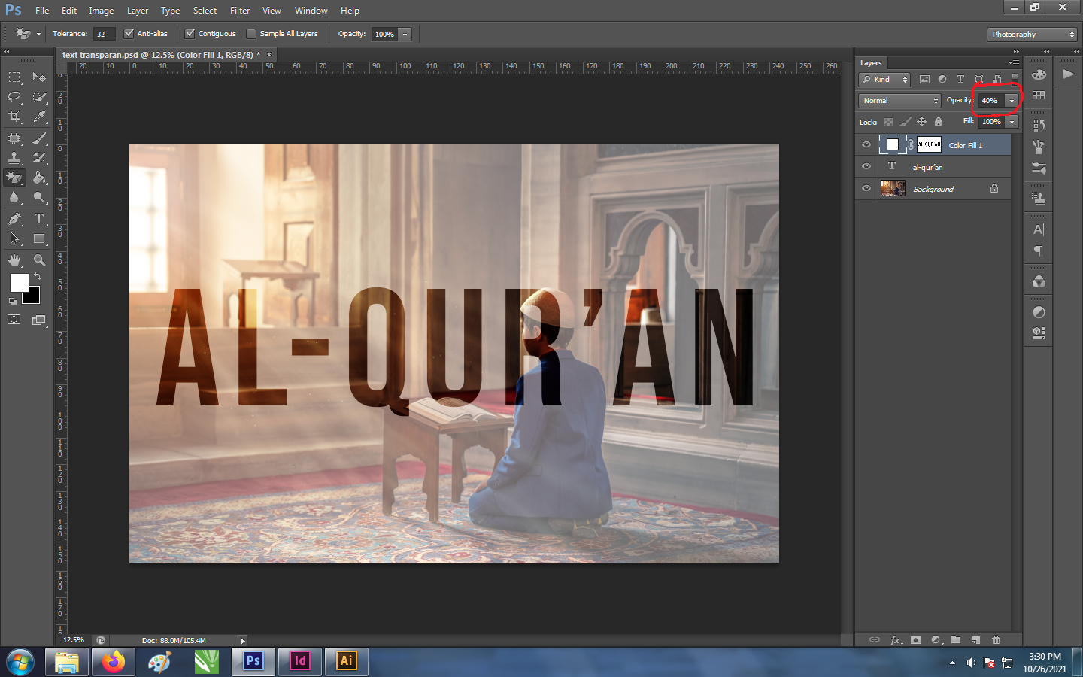
Task: Click the Tolerance input field
Action: click(104, 34)
